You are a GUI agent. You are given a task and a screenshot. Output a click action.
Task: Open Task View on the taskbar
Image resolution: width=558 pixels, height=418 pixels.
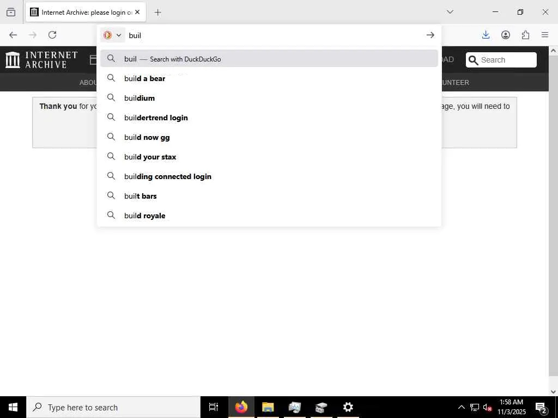tap(214, 407)
